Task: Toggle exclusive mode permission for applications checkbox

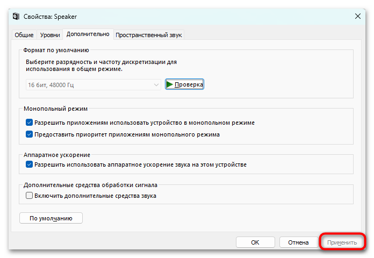Action: (29, 123)
